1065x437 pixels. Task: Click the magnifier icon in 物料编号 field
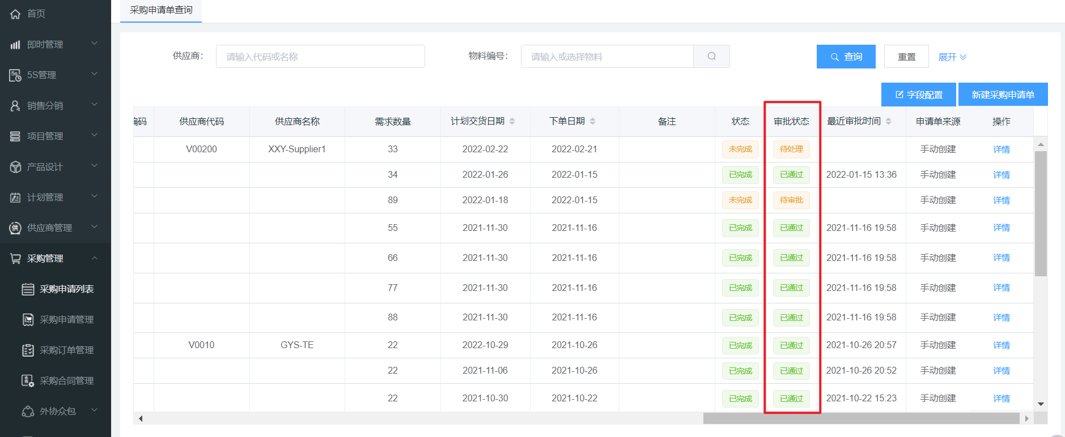point(711,57)
